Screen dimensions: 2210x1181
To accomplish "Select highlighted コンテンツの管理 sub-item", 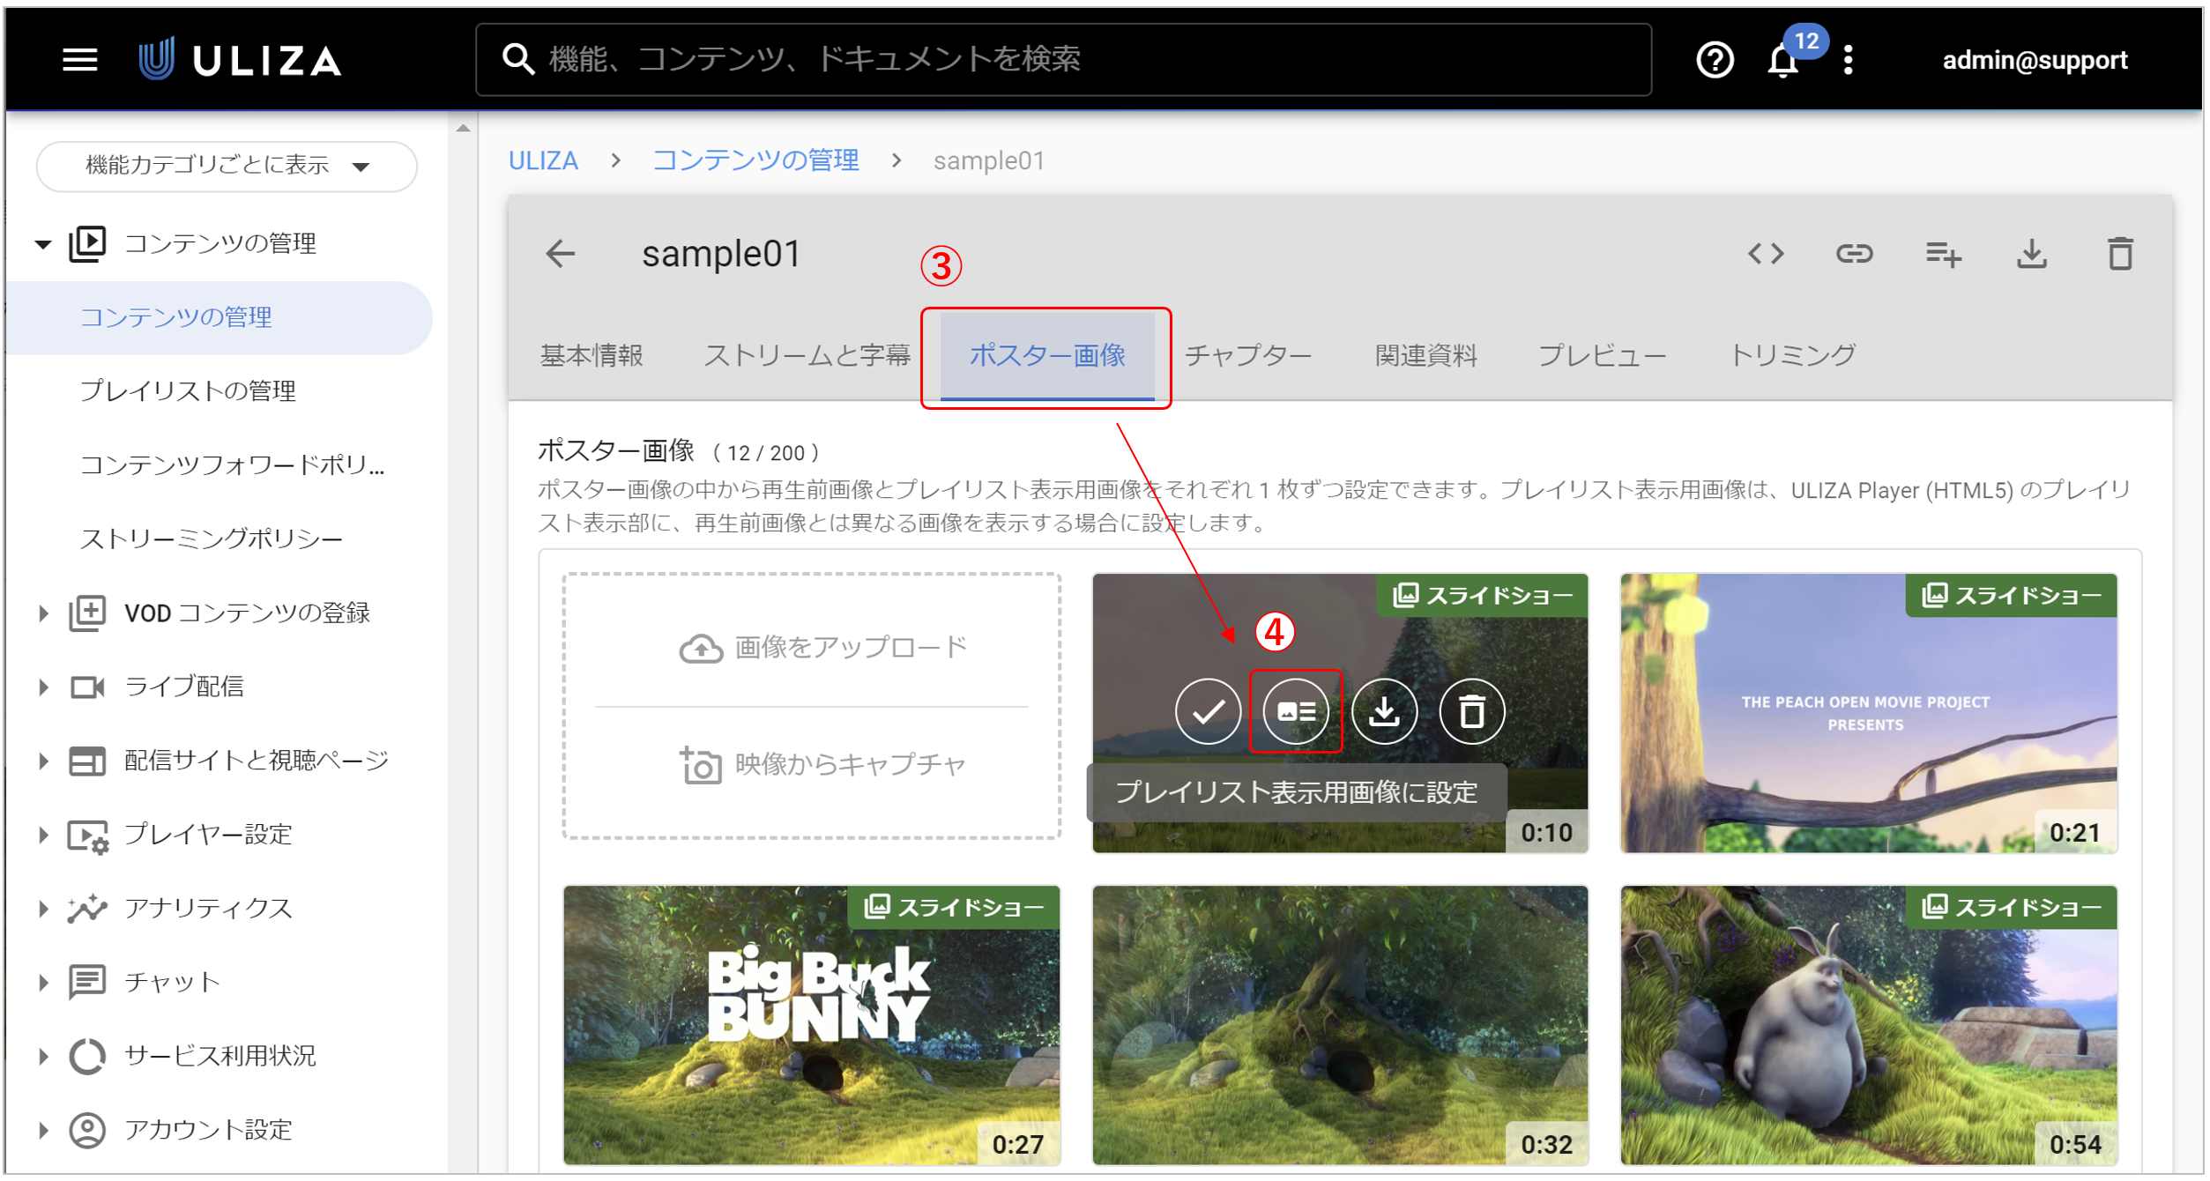I will point(219,317).
